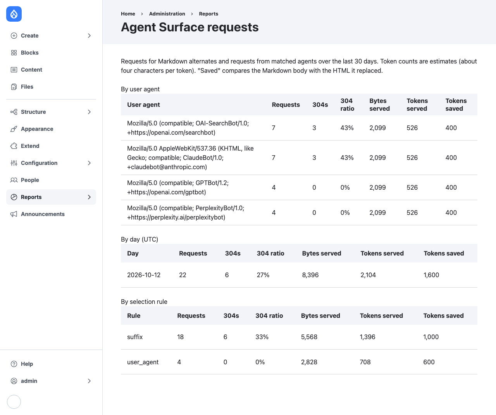Click the 1,600 tokens saved value
The height and width of the screenshot is (415, 496).
coord(431,275)
